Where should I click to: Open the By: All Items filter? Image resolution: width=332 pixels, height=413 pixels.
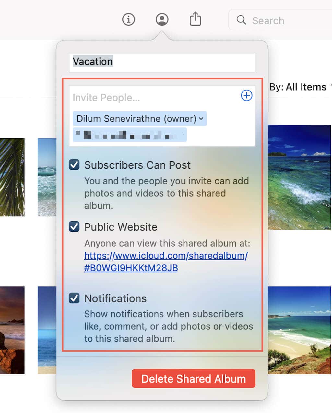coord(300,87)
